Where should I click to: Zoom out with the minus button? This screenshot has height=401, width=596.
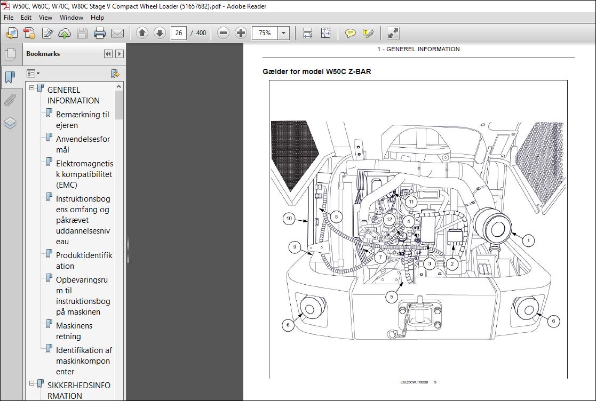[223, 33]
